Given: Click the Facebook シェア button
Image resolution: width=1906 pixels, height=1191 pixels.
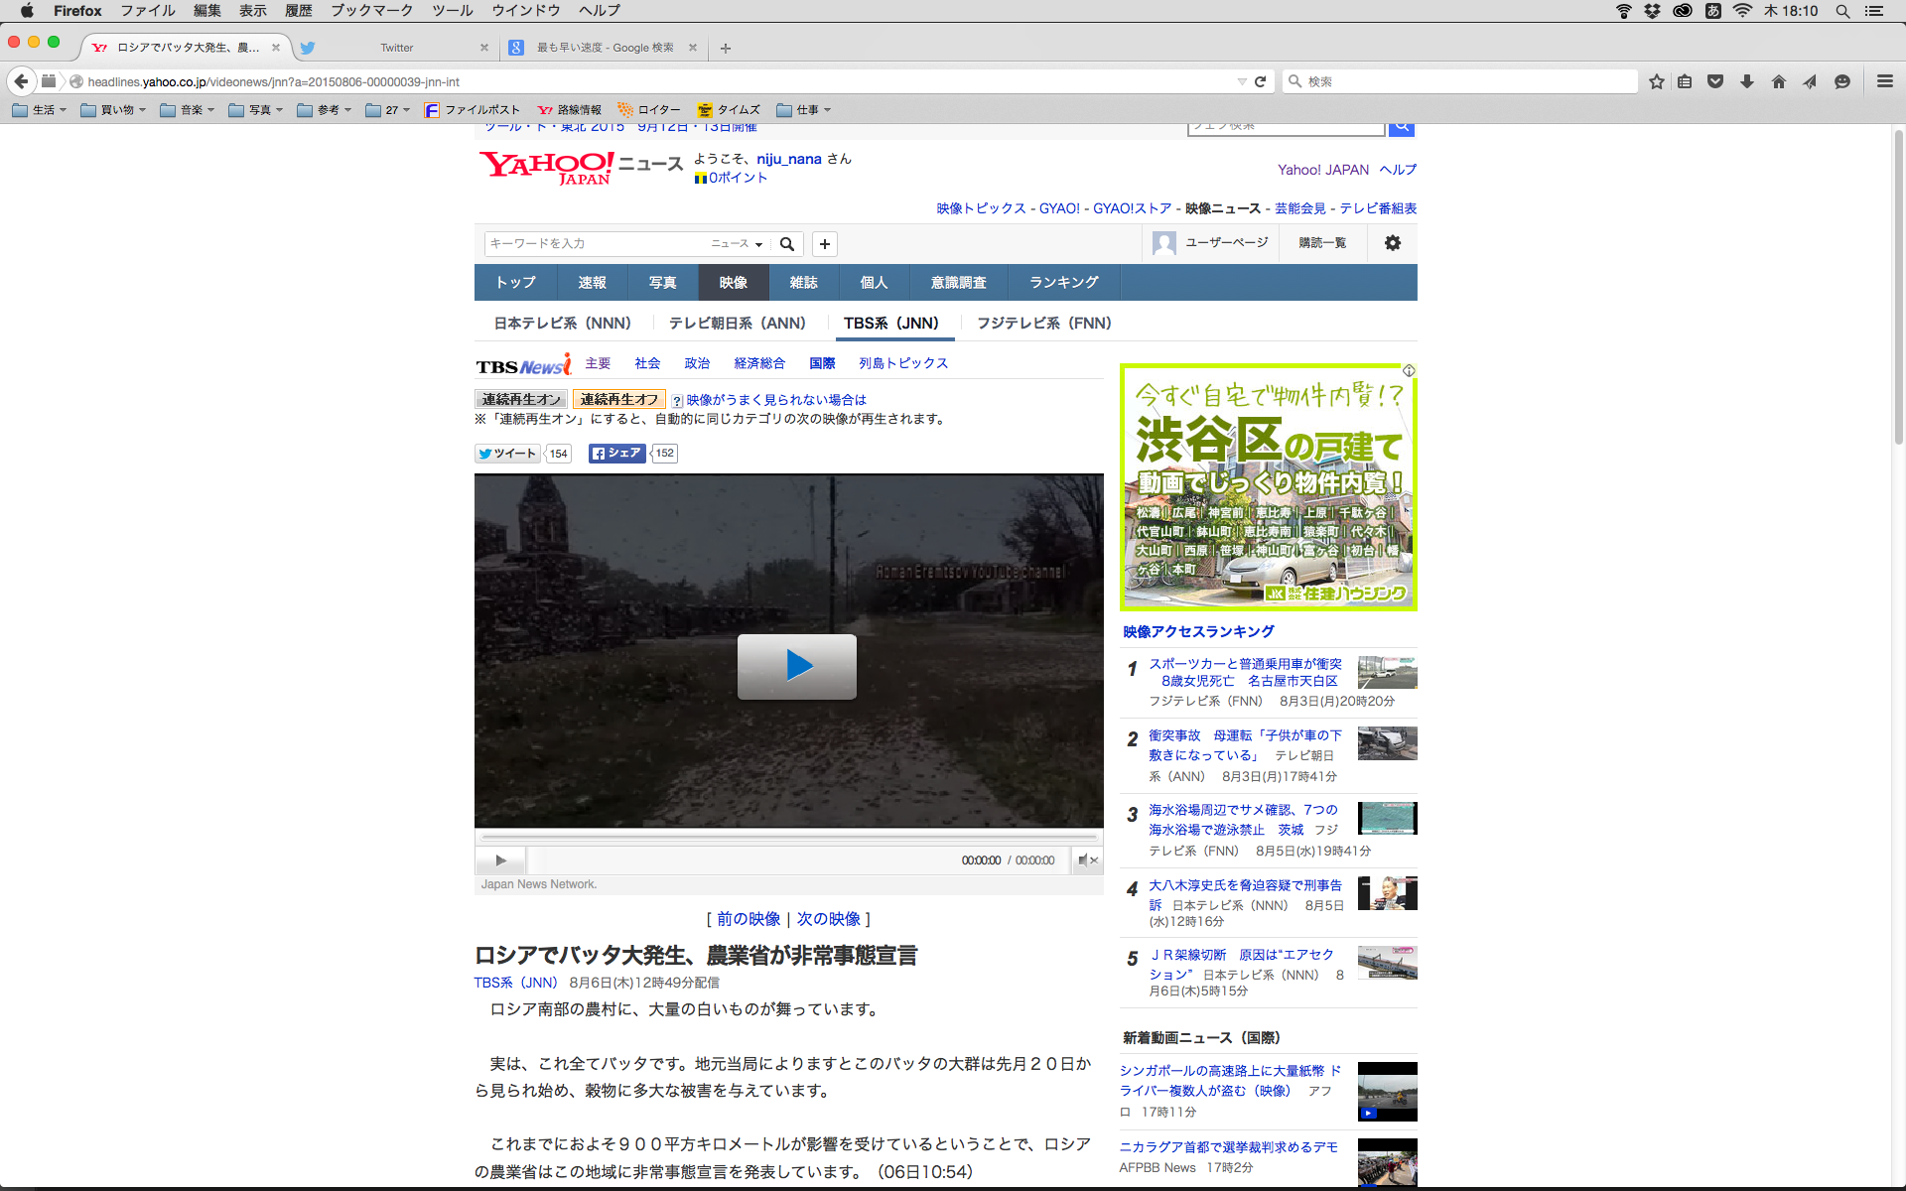Looking at the screenshot, I should point(616,454).
